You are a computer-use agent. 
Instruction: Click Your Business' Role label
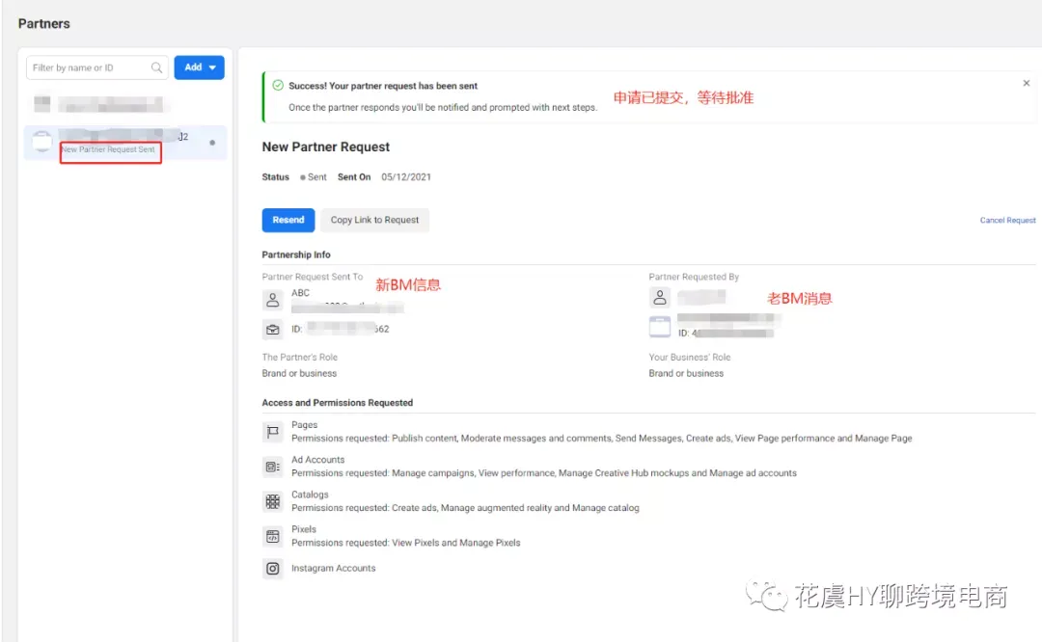tap(689, 358)
